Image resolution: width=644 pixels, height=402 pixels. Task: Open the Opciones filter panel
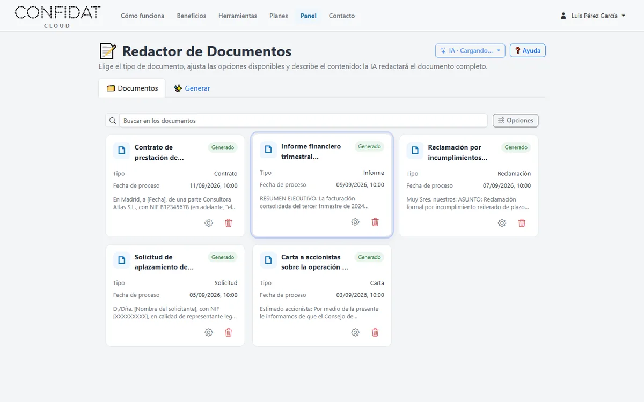point(516,121)
